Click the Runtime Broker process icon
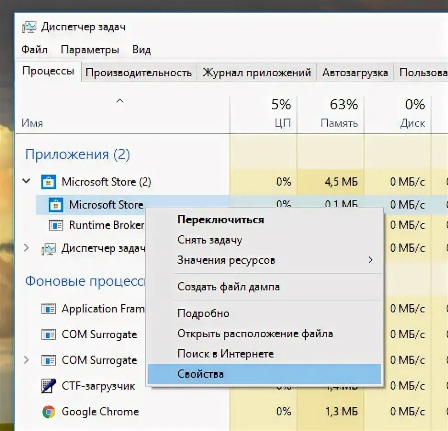Viewport: 448px width, 431px height. click(x=56, y=225)
